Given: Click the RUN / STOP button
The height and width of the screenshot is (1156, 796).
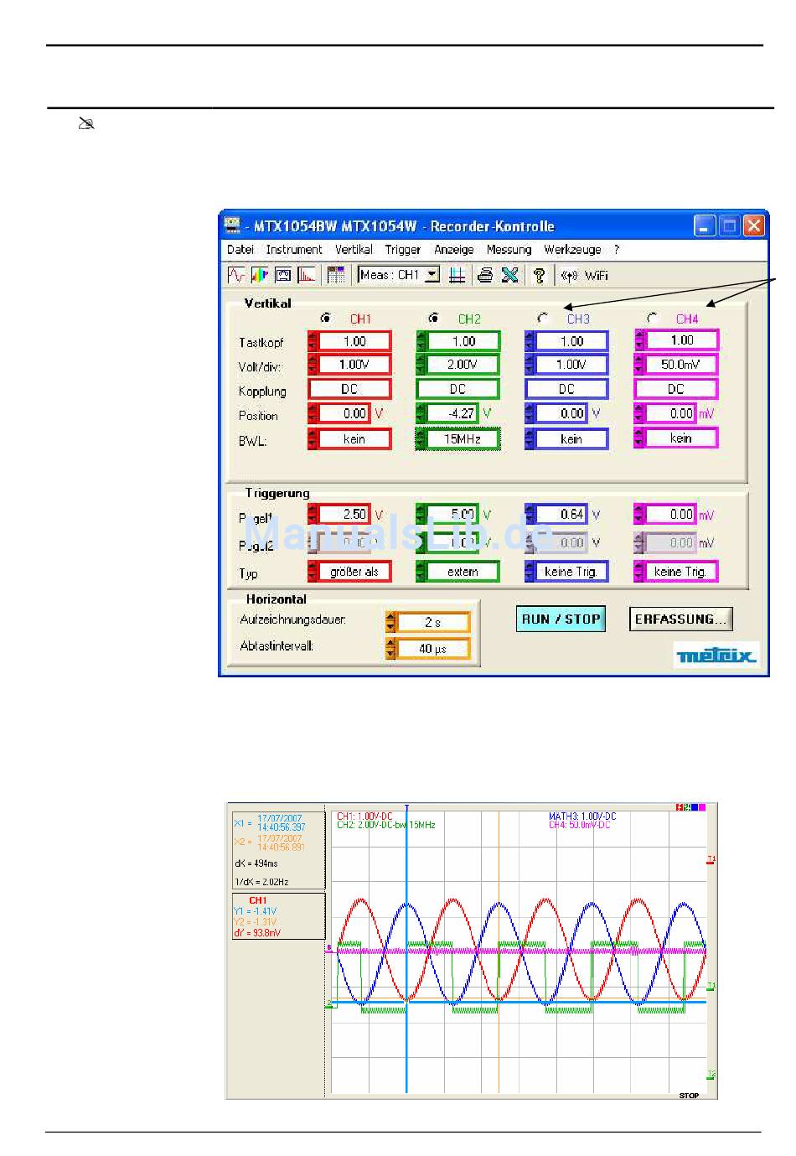Looking at the screenshot, I should pos(561,619).
